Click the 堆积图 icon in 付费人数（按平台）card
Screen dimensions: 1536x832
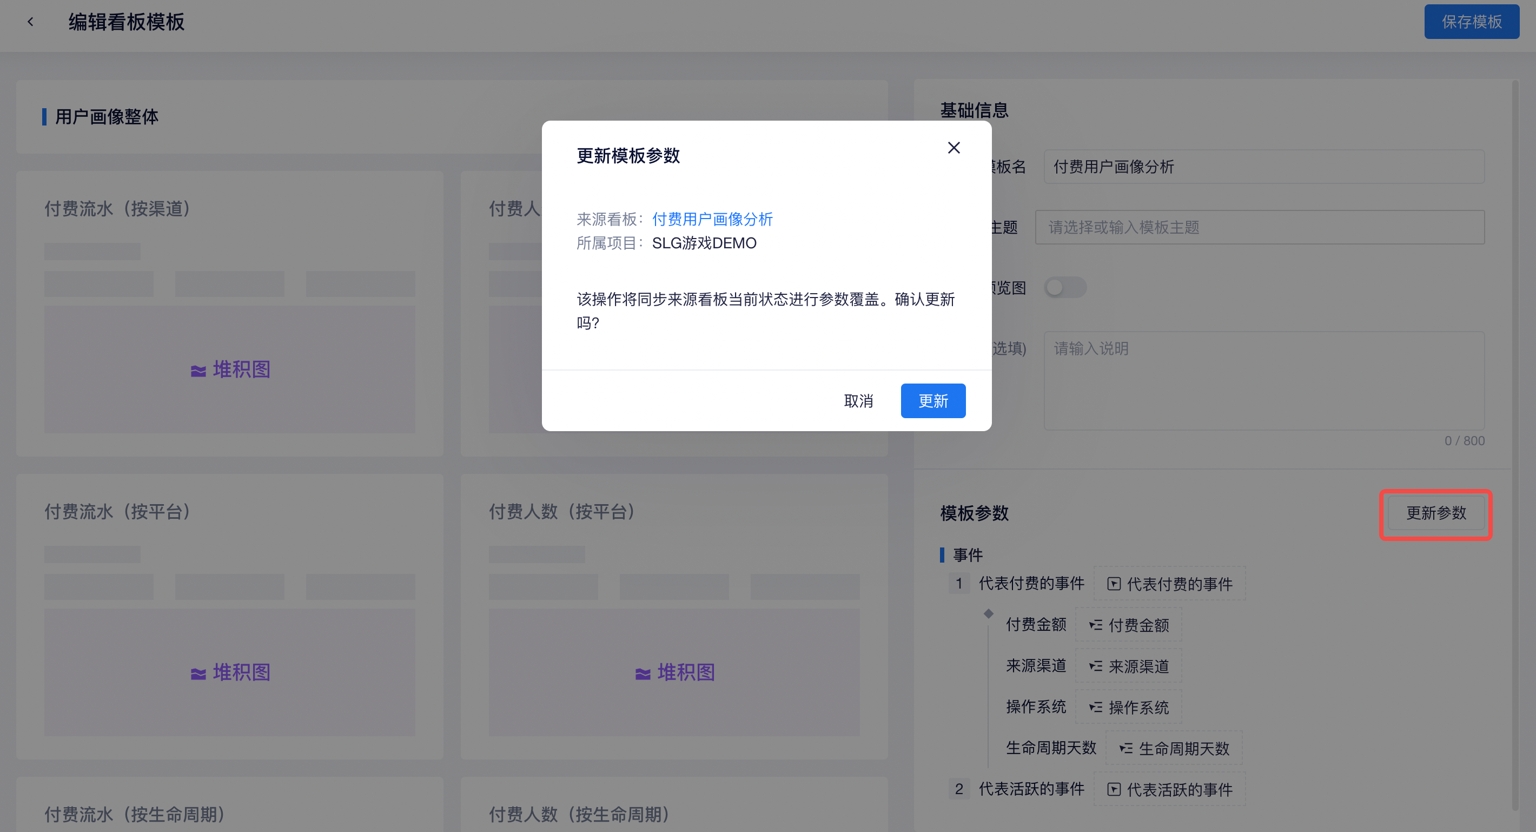click(x=642, y=673)
